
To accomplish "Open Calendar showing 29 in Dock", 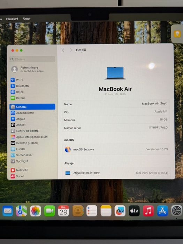I will [63, 211].
